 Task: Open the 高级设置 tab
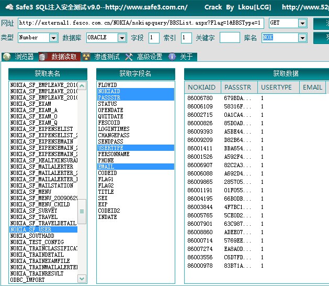pos(144,57)
